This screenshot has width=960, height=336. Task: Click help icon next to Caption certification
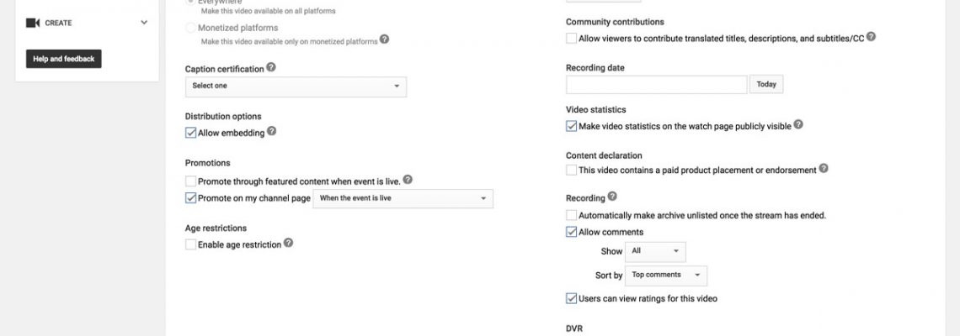tap(271, 68)
